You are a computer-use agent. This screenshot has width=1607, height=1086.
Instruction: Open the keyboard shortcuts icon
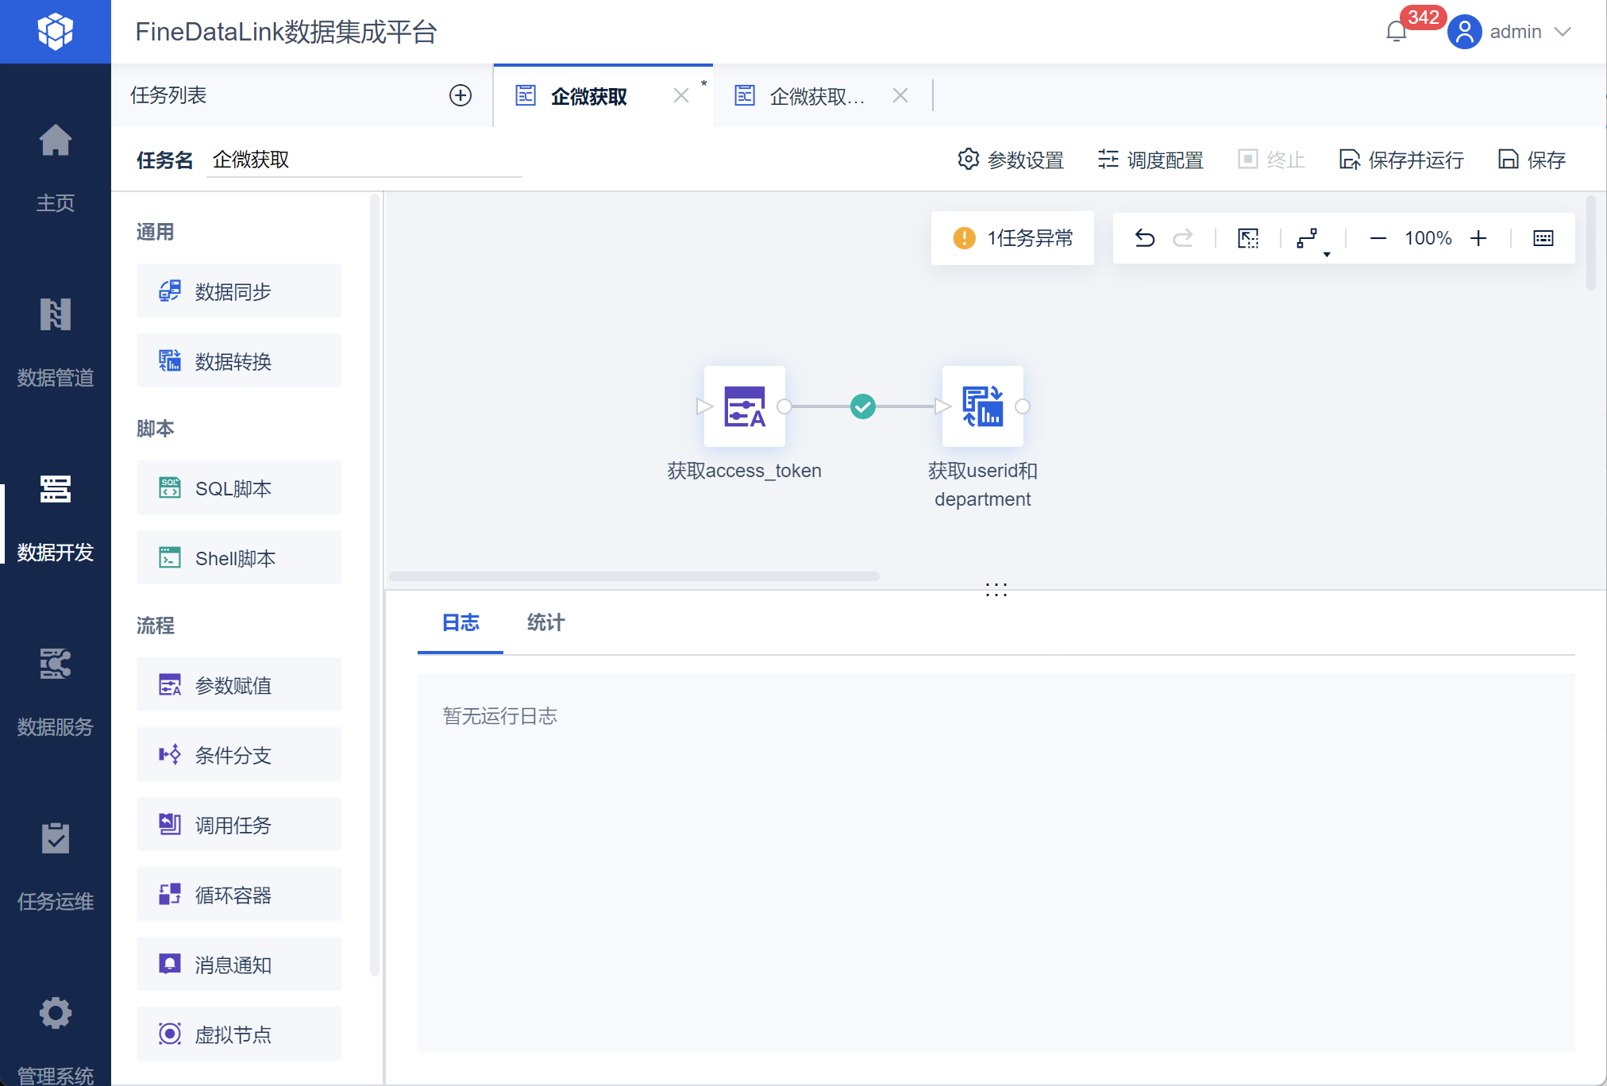[1543, 238]
